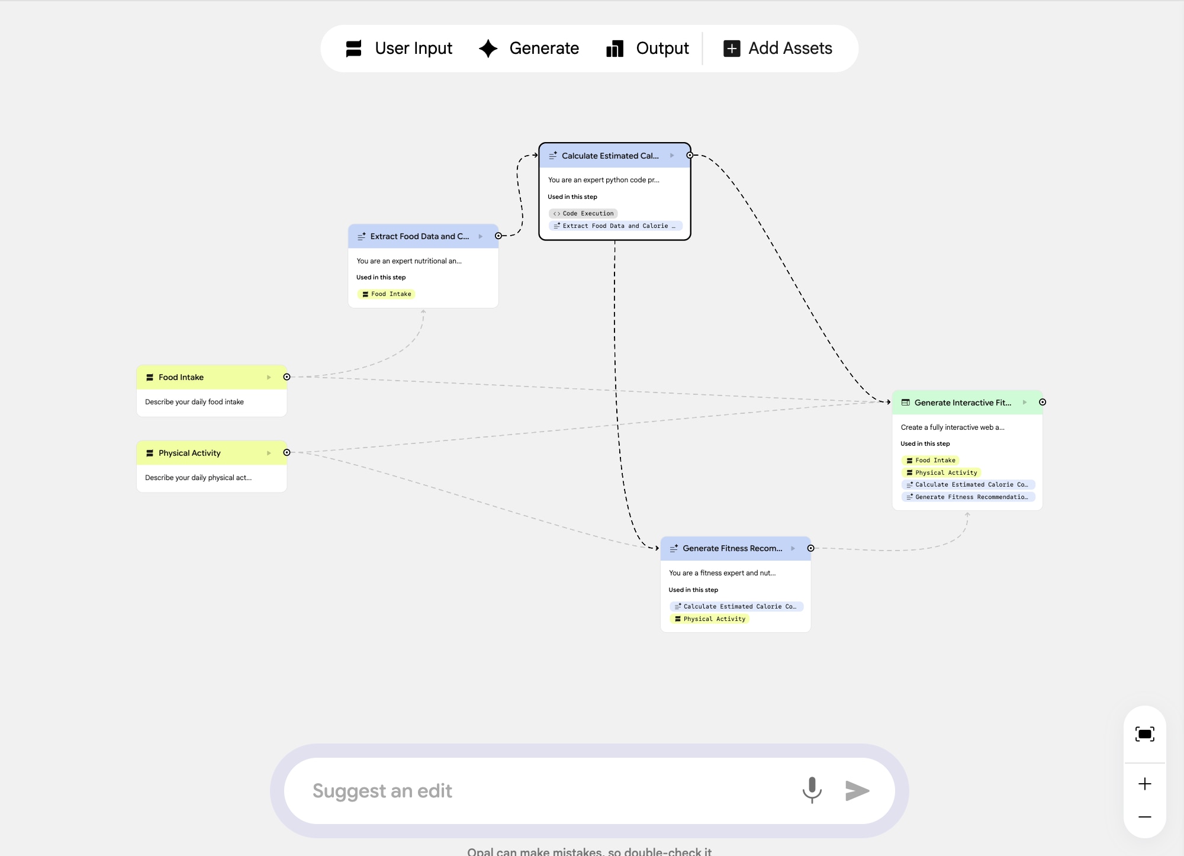Click the send arrow icon

coord(857,790)
